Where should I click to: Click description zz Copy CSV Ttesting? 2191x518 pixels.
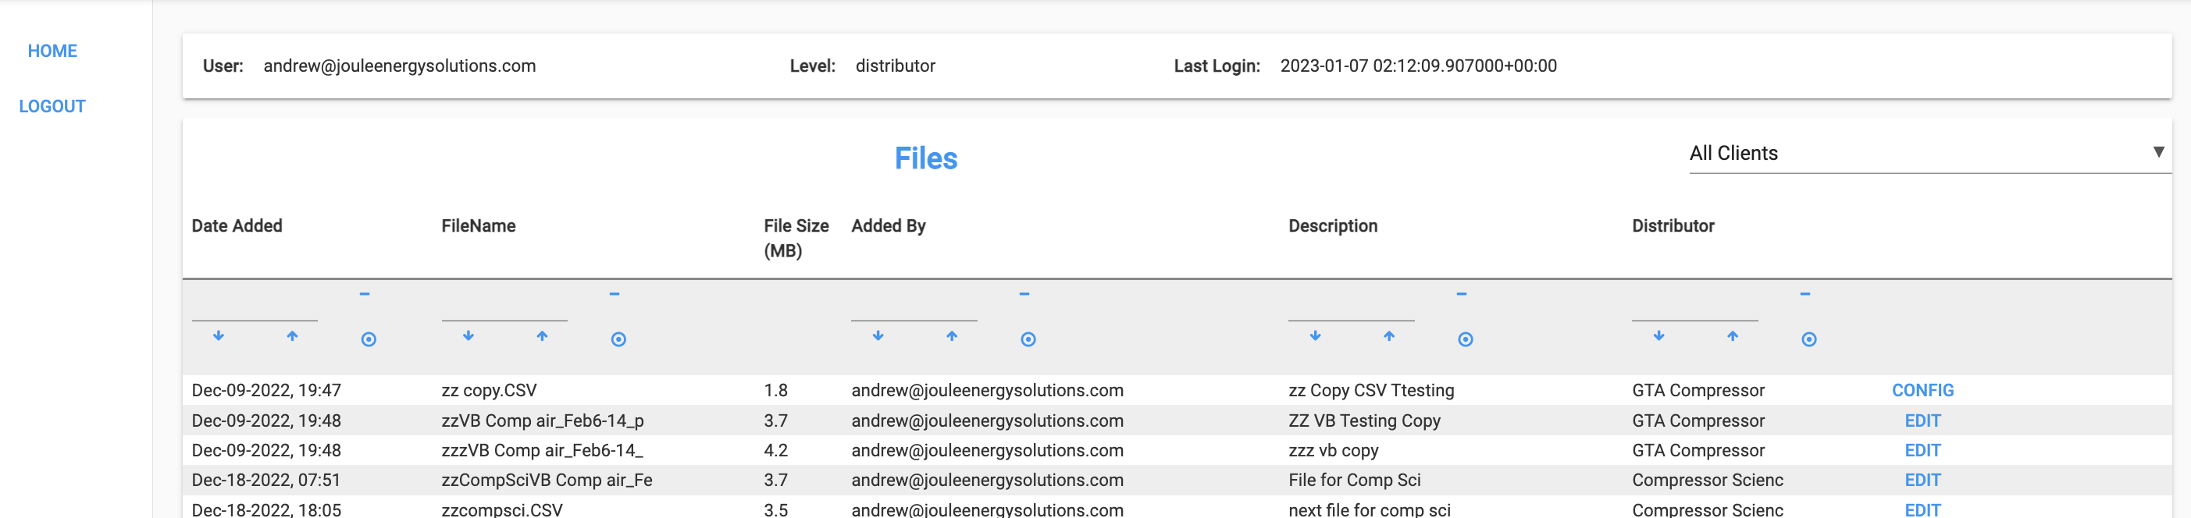tap(1371, 391)
